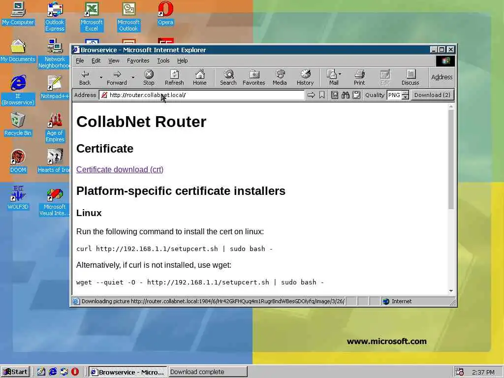Focus the address URL input field
Screen dimensions: 504x378
[x=202, y=95]
